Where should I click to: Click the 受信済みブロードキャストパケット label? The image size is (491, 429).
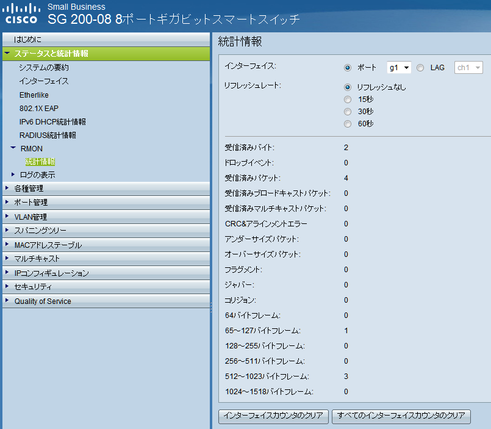click(x=278, y=193)
